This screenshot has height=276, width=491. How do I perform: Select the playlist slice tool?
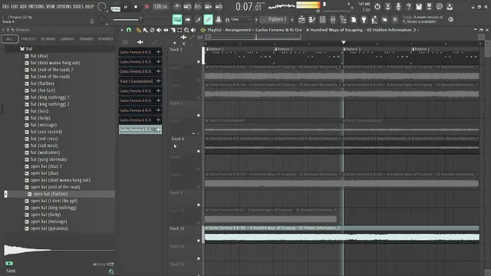[173, 30]
